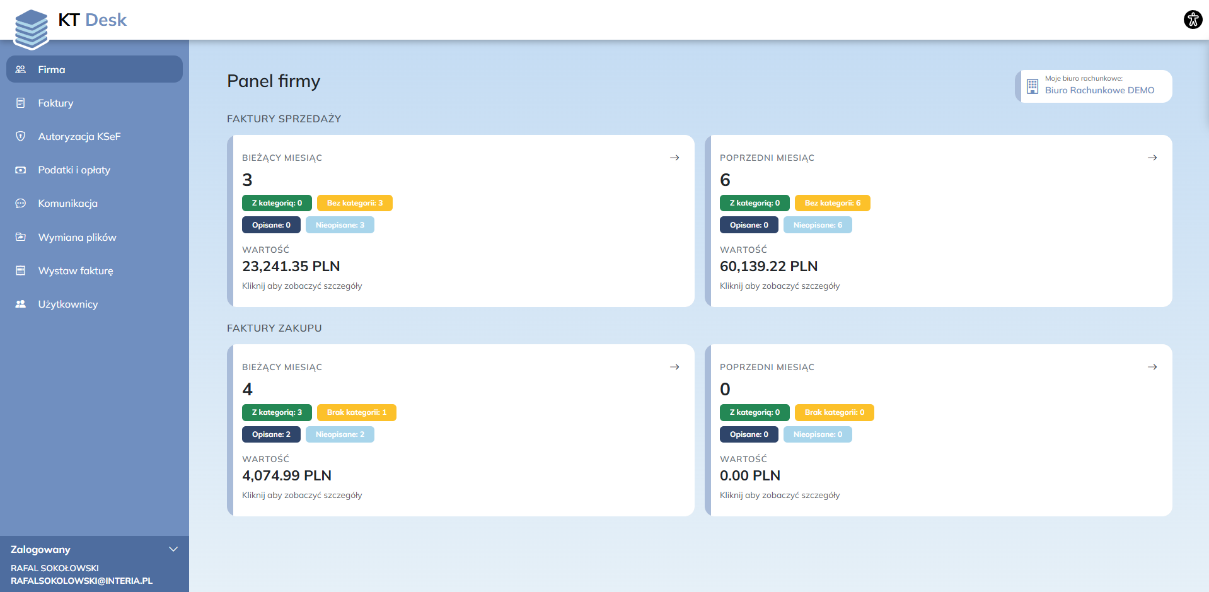Expand the Zalogowany user panel chevron
This screenshot has height=592, width=1209.
pyautogui.click(x=173, y=549)
